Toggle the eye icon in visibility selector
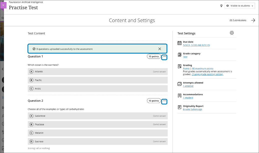This screenshot has width=259, height=153. pyautogui.click(x=227, y=5)
